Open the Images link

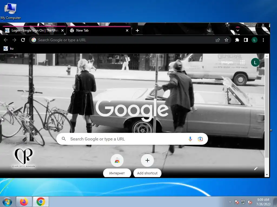click(227, 62)
